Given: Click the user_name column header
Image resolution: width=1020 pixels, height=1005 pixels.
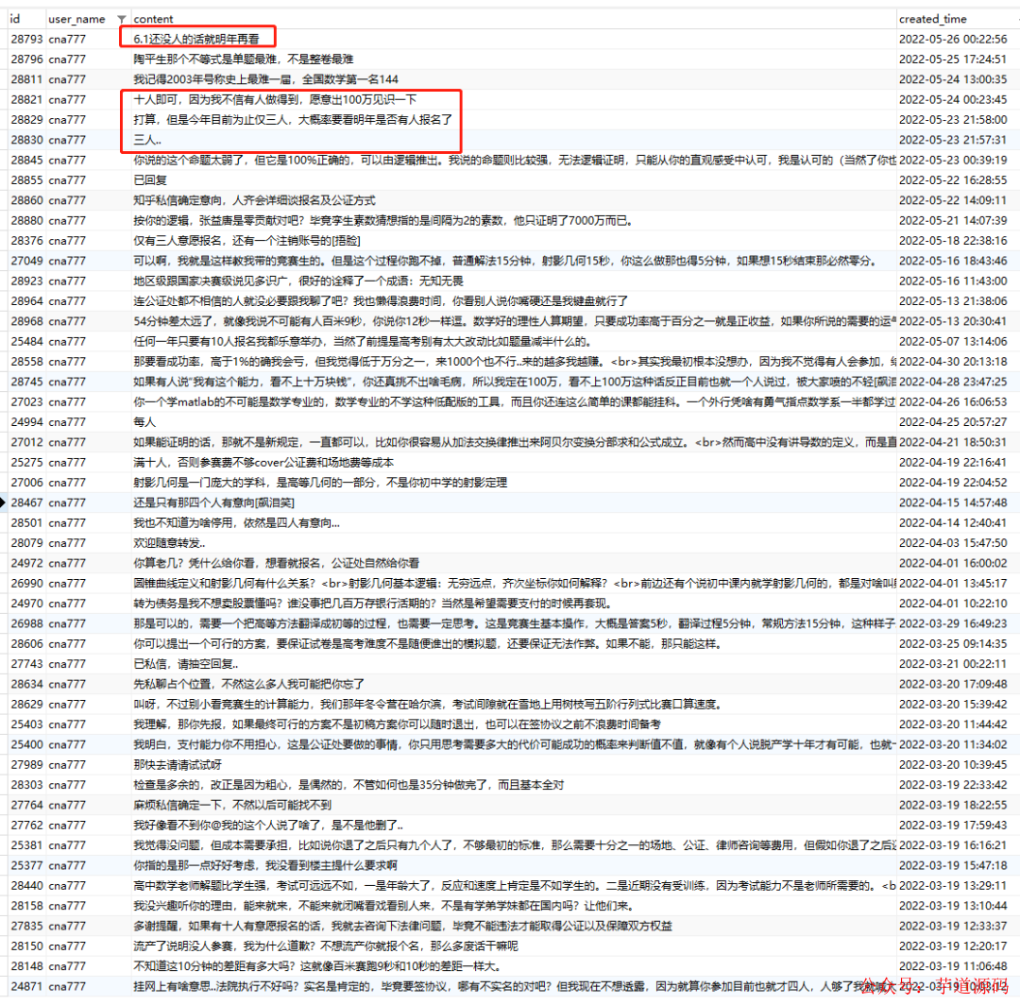Looking at the screenshot, I should [x=76, y=19].
